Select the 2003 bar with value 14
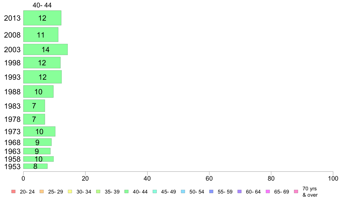This screenshot has width=341, height=211. point(45,50)
